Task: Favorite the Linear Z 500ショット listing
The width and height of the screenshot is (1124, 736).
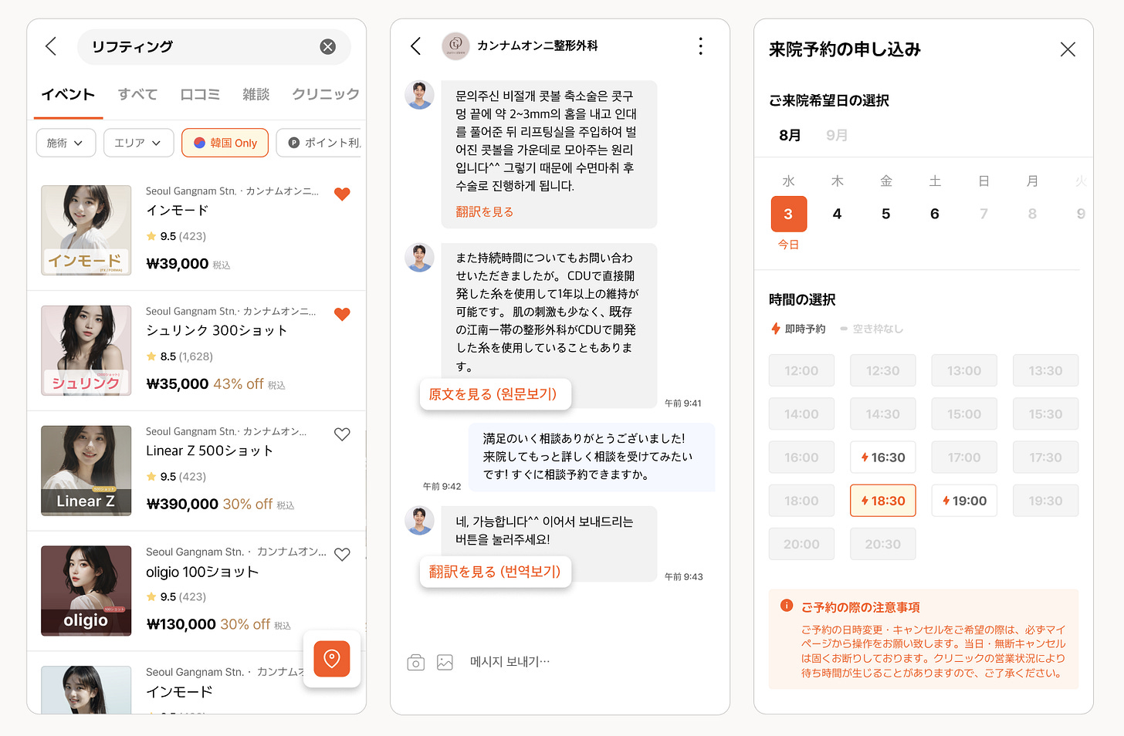Action: point(342,434)
